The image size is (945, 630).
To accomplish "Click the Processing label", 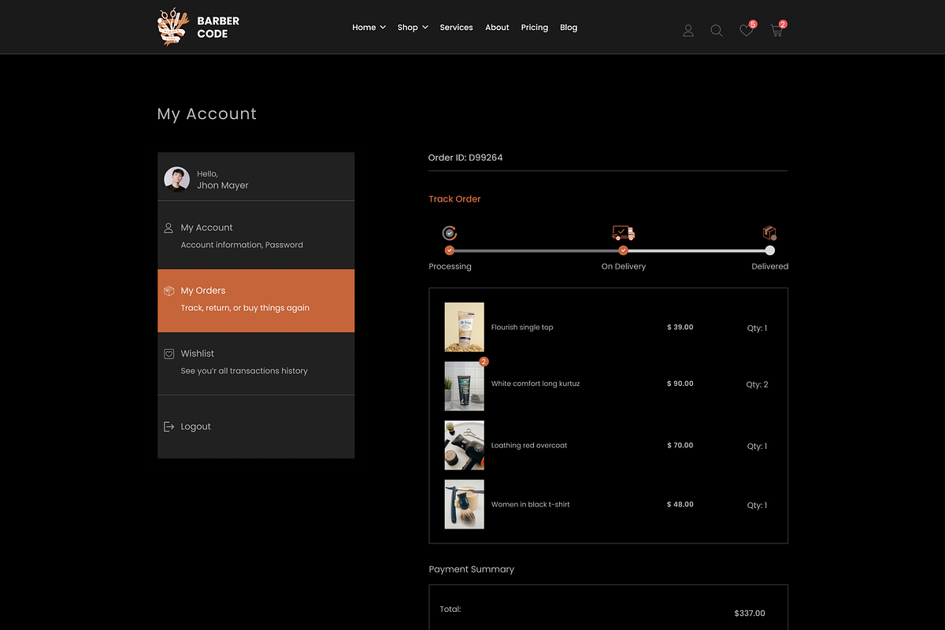I will point(450,267).
